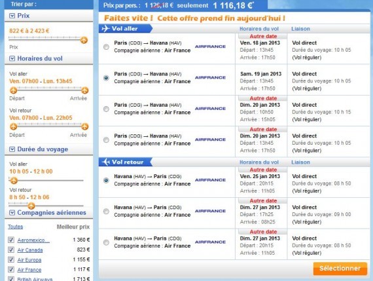Screen dimensions: 373x281
Task: Click Vol aller departure time slider handle
Action: coord(14,90)
